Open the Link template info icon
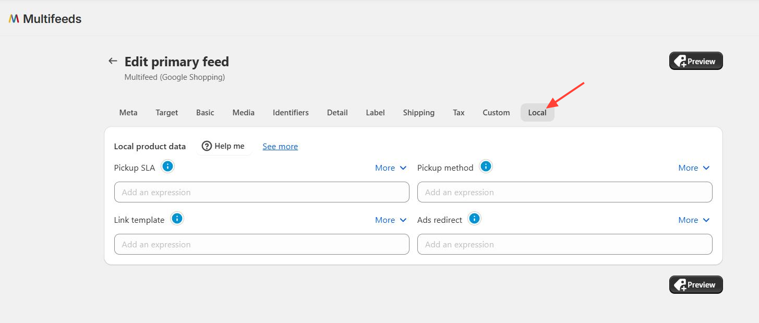The image size is (759, 323). tap(177, 219)
